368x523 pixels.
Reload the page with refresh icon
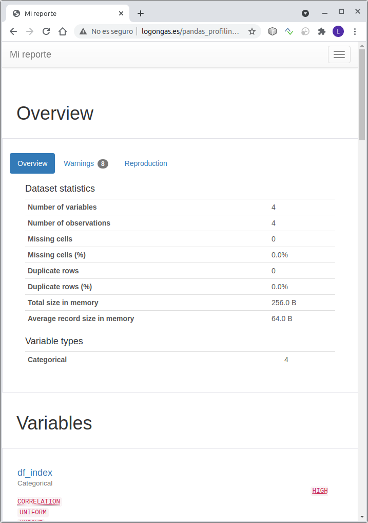pyautogui.click(x=46, y=31)
